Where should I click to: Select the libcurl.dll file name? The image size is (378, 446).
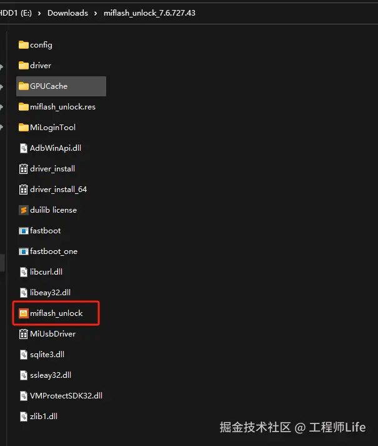click(46, 272)
